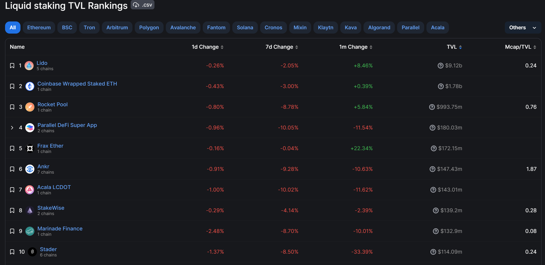
Task: Filter by Cronos chain
Action: tap(273, 28)
